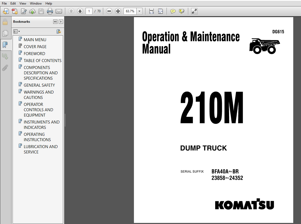This screenshot has width=301, height=224.
Task: Click the Save floppy disk icon
Action: [x=41, y=11]
